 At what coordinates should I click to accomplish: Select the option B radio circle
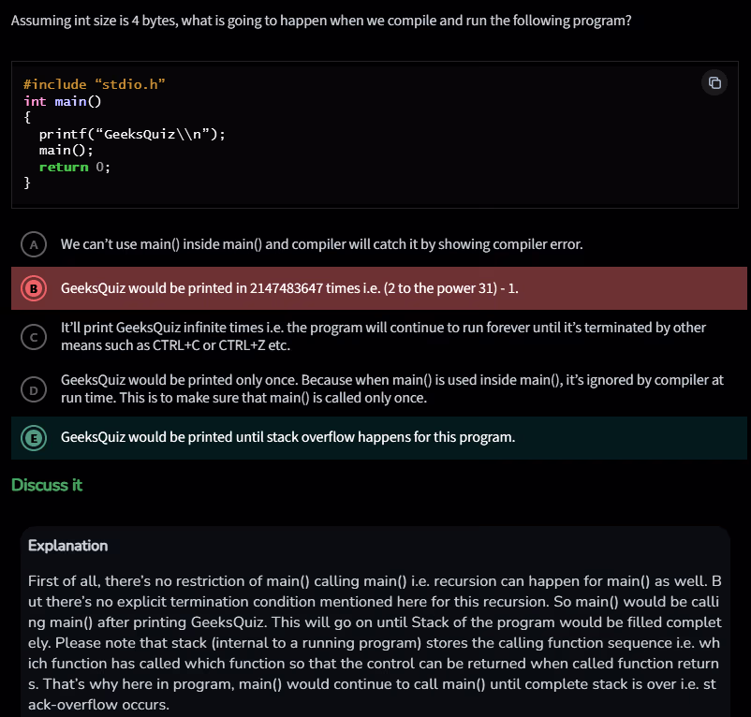34,288
